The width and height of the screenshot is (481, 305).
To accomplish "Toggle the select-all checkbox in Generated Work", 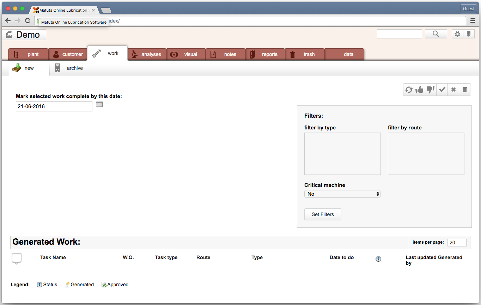I will pos(17,258).
